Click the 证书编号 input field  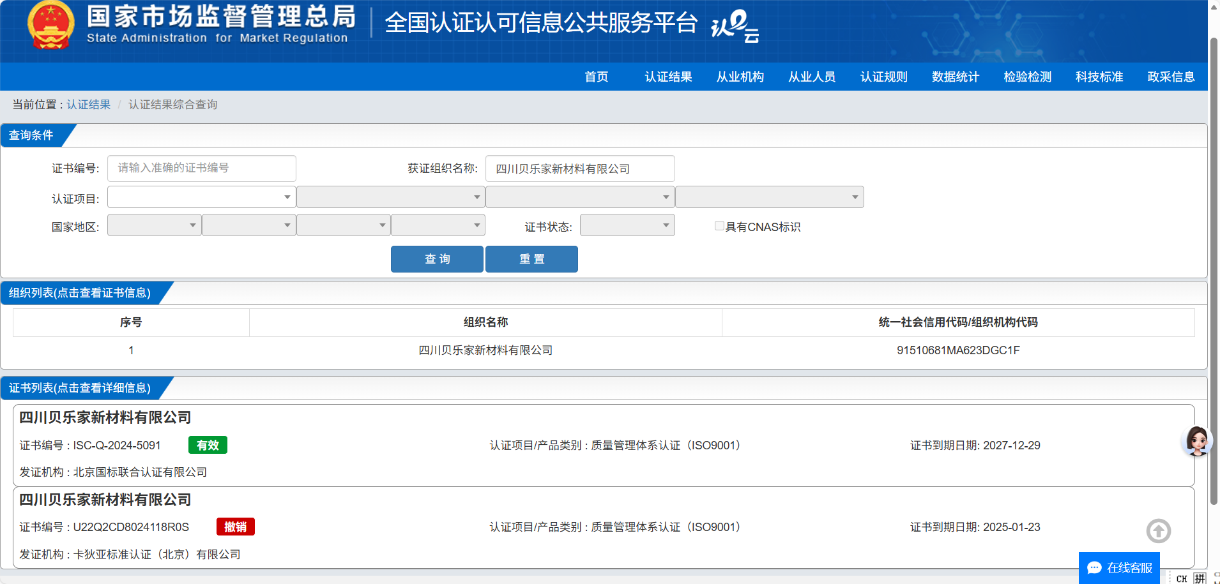click(x=201, y=168)
